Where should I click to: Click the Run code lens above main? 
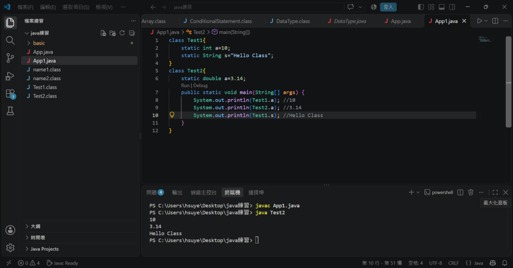pyautogui.click(x=185, y=85)
